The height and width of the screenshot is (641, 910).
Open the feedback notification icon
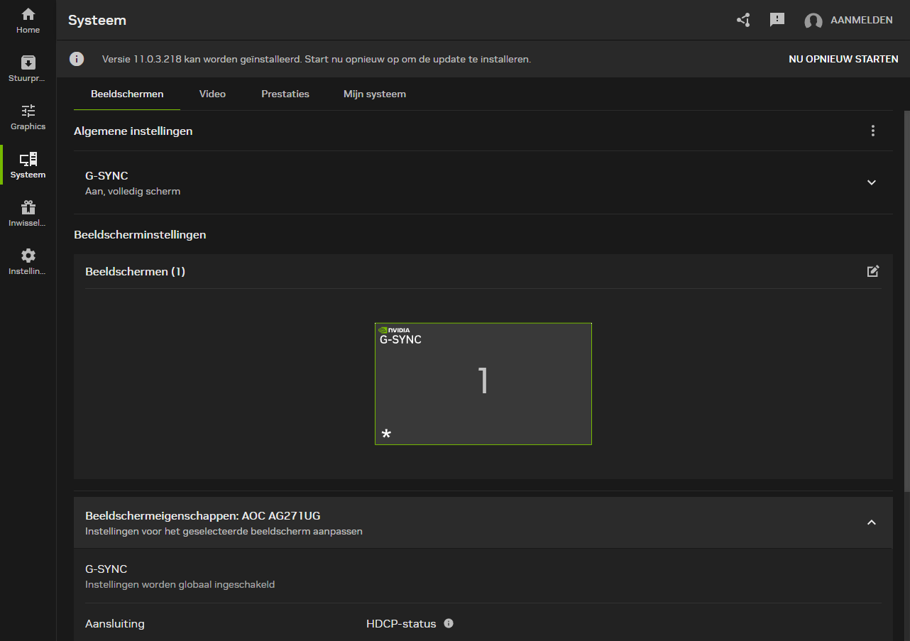(x=777, y=20)
